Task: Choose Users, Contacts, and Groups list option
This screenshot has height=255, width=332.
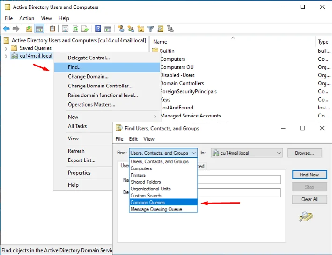Action: (x=163, y=162)
